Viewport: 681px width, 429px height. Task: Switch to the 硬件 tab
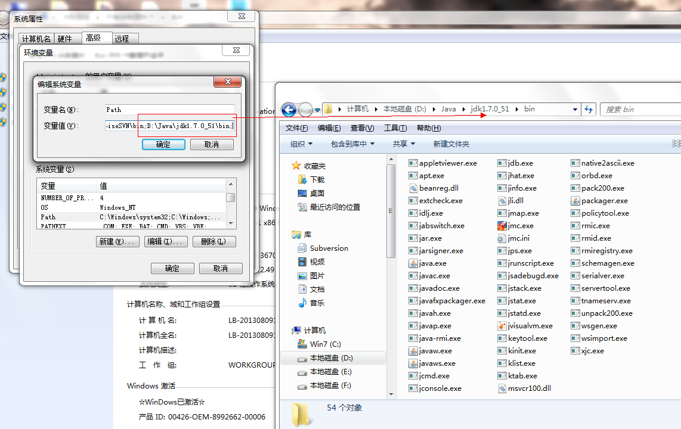click(64, 39)
